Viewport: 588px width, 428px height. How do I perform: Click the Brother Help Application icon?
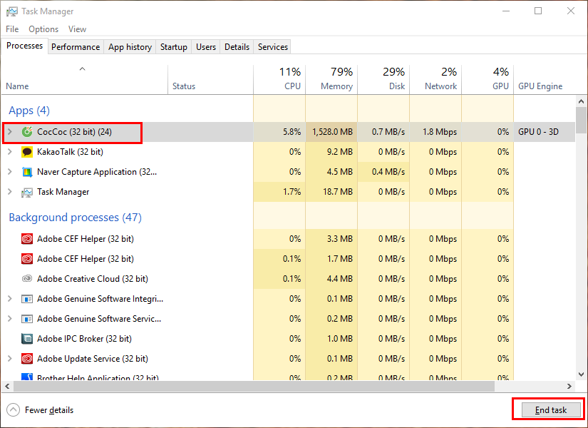coord(26,377)
